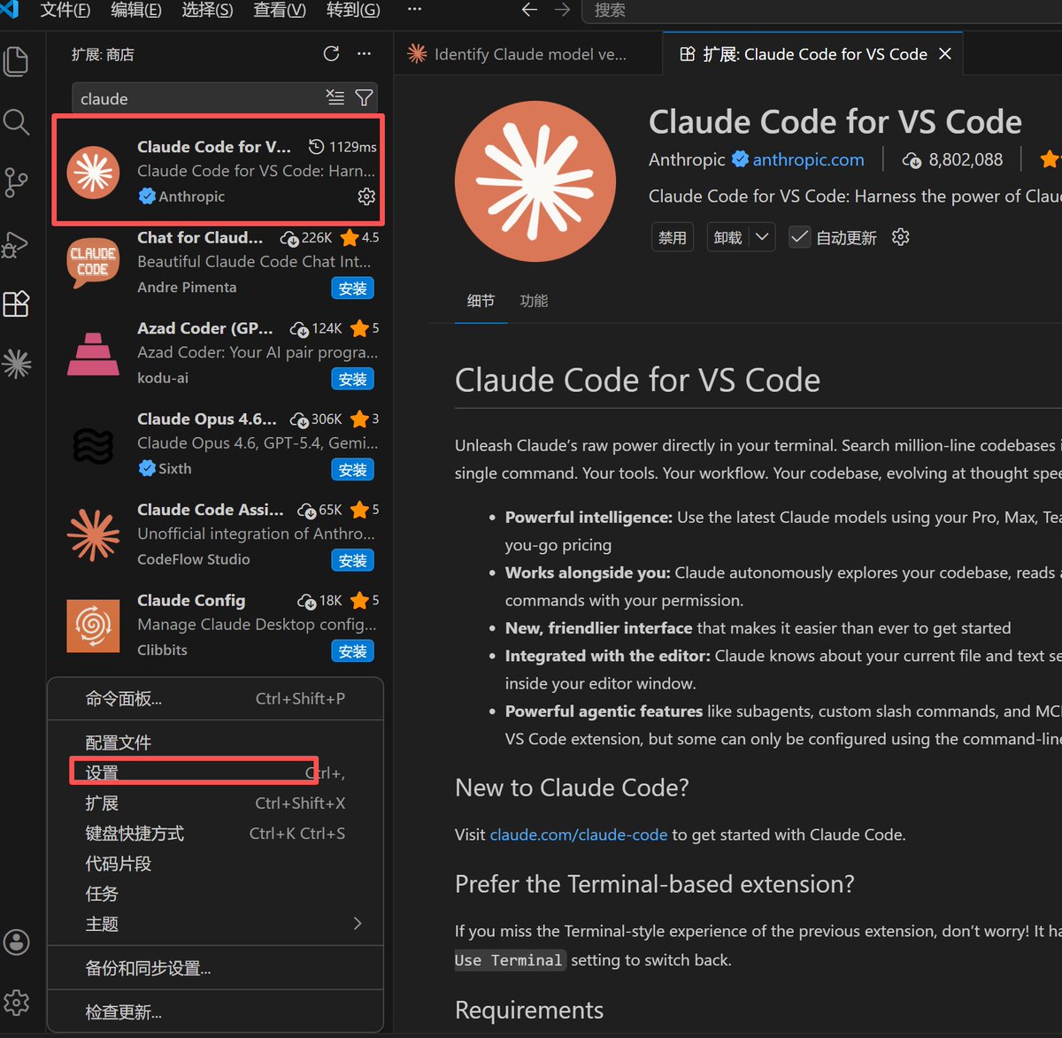This screenshot has width=1062, height=1038.
Task: Select the 功能 features tab
Action: point(534,301)
